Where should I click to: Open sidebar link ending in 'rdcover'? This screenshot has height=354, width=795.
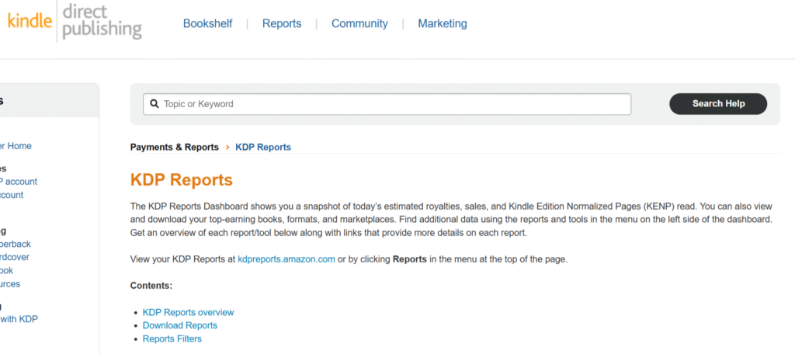(x=15, y=257)
